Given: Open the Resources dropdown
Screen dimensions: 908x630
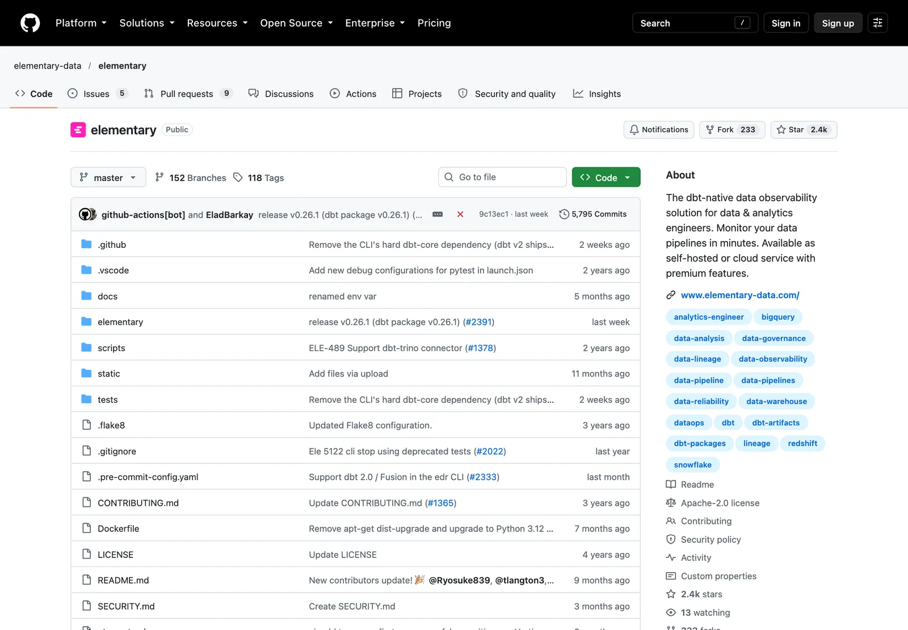Looking at the screenshot, I should click(x=217, y=23).
